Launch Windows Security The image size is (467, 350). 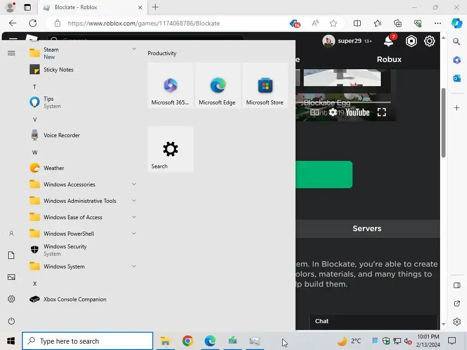click(x=83, y=250)
